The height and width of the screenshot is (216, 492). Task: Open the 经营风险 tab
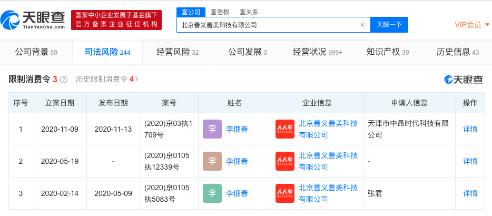(178, 52)
